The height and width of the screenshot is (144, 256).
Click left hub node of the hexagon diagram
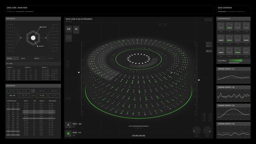[21, 38]
